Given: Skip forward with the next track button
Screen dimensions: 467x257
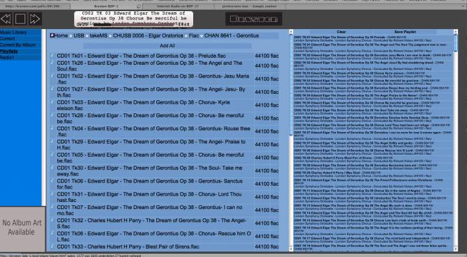Looking at the screenshot, I should tap(35, 19).
